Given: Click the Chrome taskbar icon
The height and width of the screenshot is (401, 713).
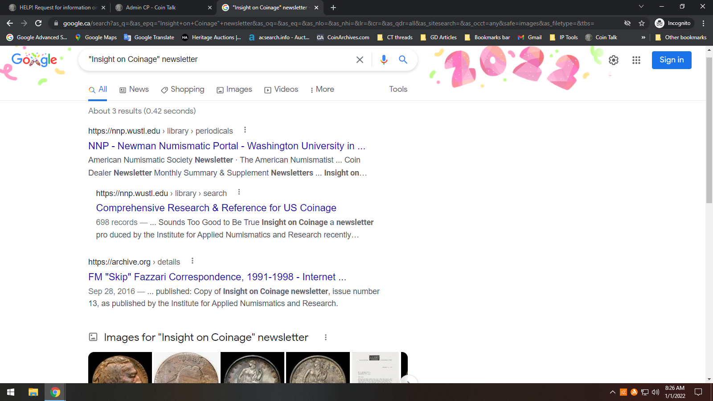Looking at the screenshot, I should pos(55,392).
